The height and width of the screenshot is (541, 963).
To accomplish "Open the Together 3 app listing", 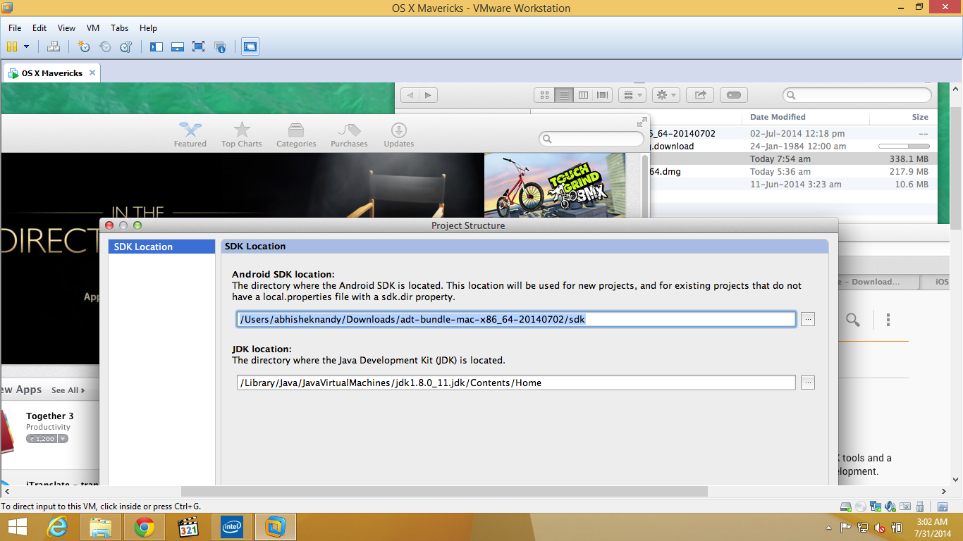I will 50,416.
